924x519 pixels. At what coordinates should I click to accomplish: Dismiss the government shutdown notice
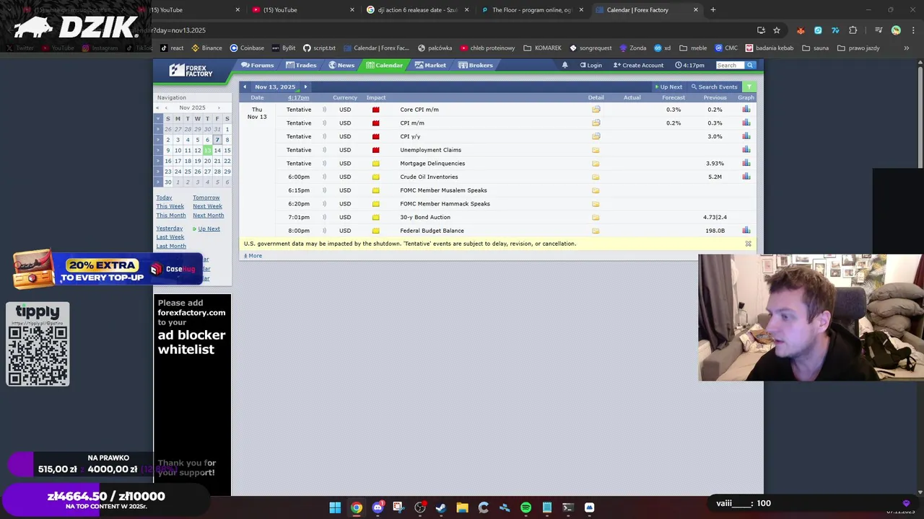coord(748,244)
